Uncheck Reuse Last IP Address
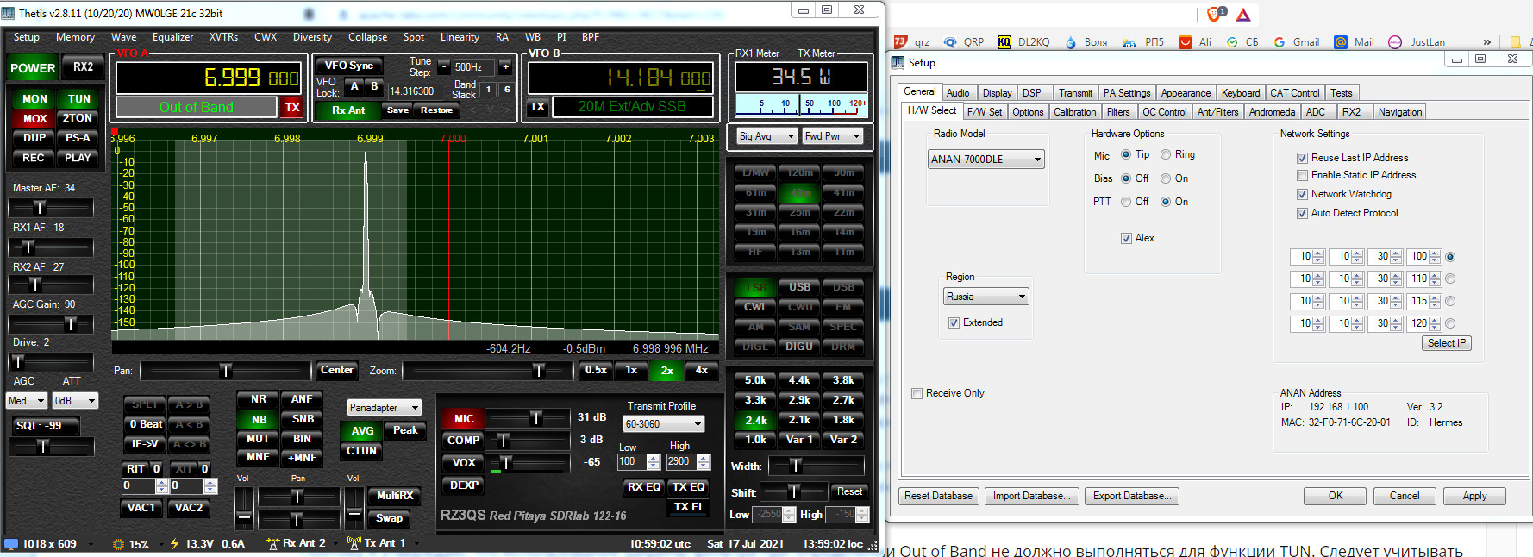The height and width of the screenshot is (557, 1533). point(1302,158)
